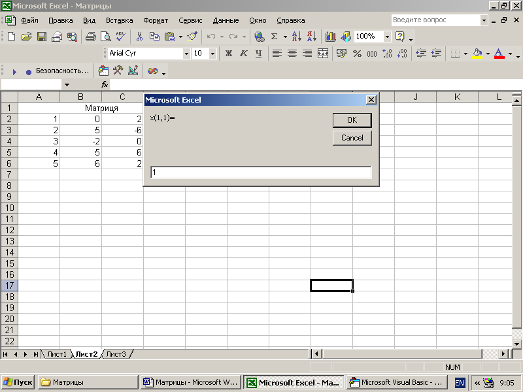Open Print Preview icon
This screenshot has width=523, height=392.
coord(106,37)
